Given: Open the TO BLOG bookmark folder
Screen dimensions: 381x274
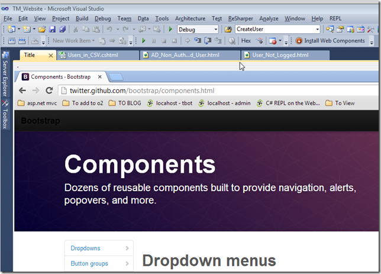Looking at the screenshot, I should click(x=125, y=104).
